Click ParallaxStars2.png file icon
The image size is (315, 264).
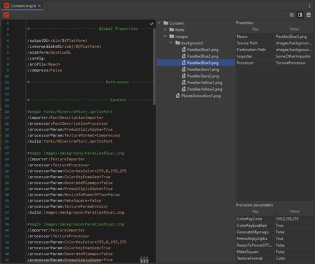[x=183, y=76]
